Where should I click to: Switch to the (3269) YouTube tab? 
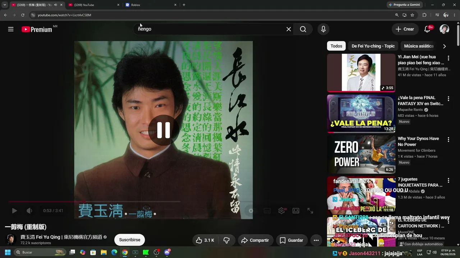tap(94, 5)
